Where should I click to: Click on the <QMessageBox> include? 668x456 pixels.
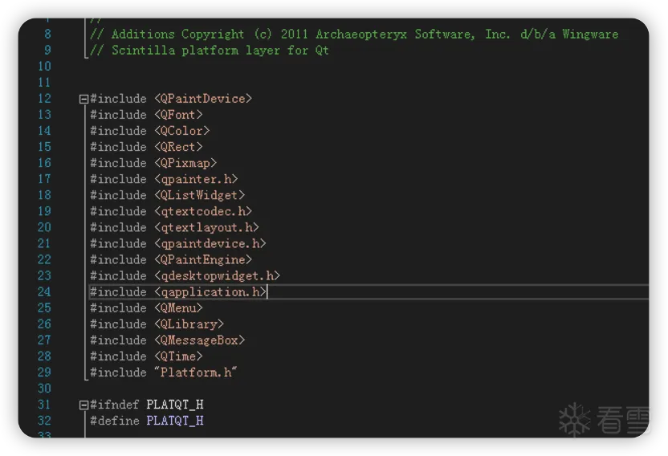point(200,340)
